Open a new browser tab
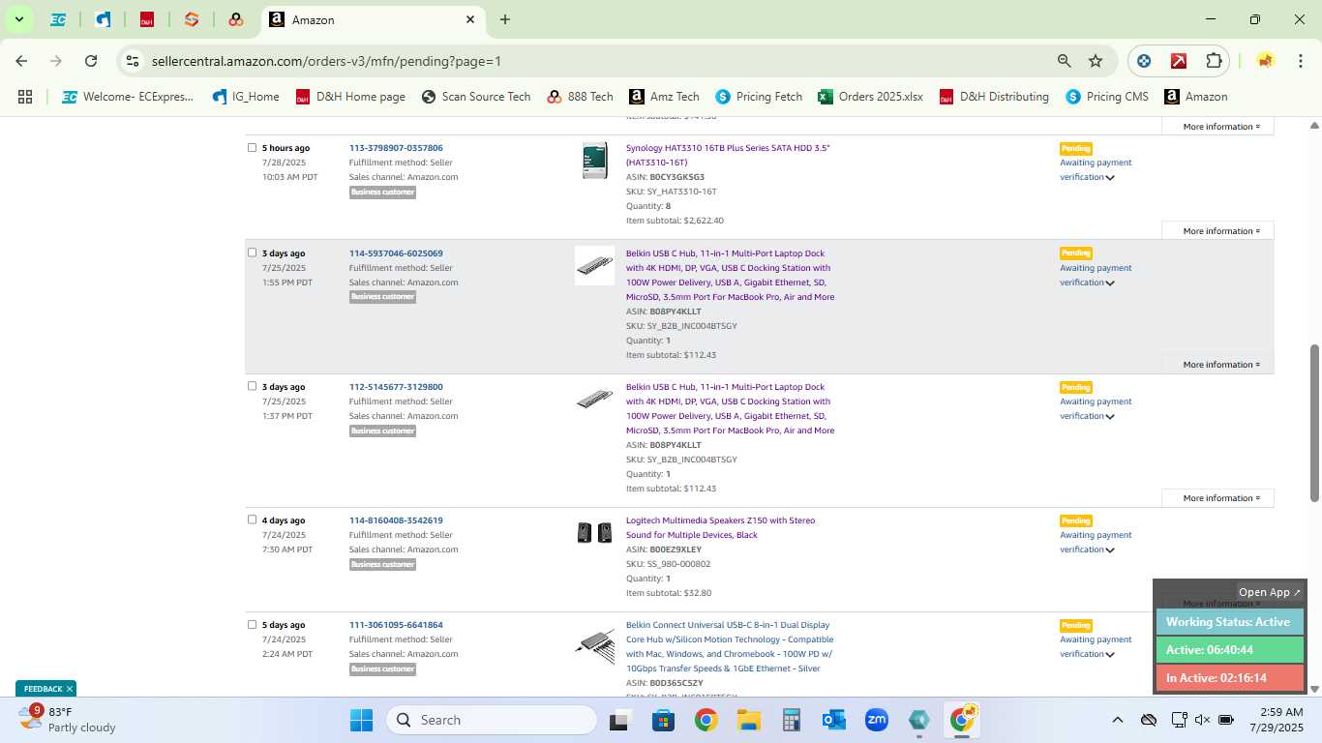 pyautogui.click(x=505, y=19)
